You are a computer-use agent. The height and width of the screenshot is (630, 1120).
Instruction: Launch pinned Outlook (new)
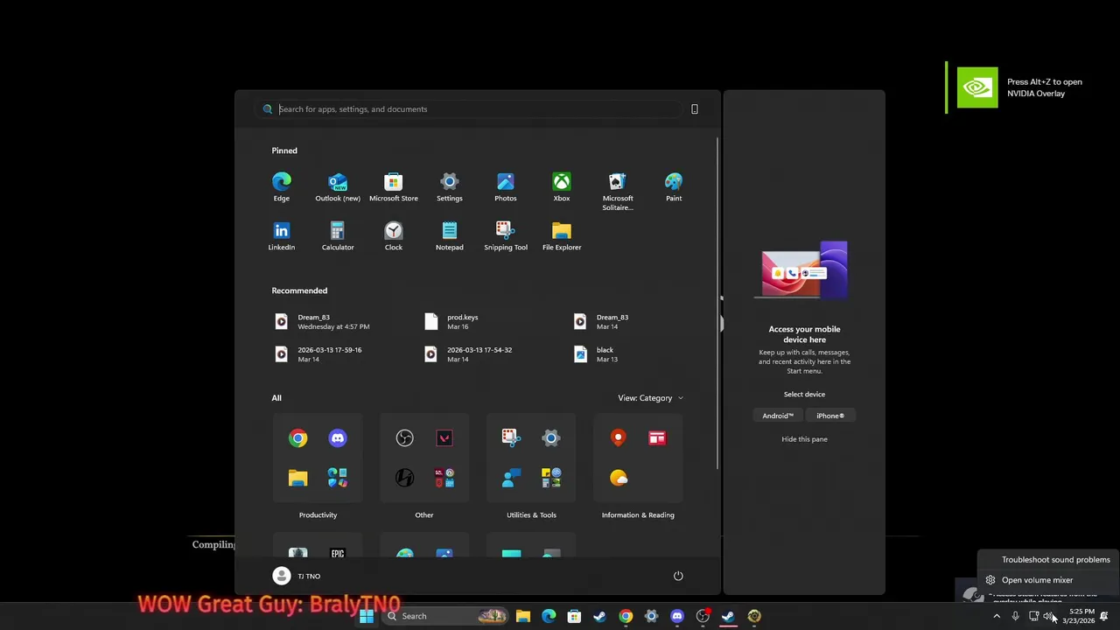tap(338, 187)
